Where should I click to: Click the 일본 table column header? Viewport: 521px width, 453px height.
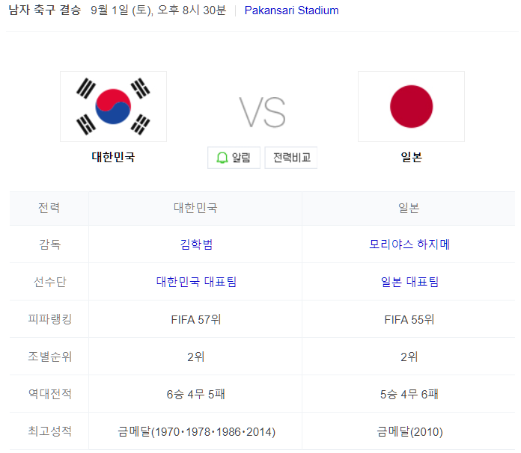(x=409, y=208)
